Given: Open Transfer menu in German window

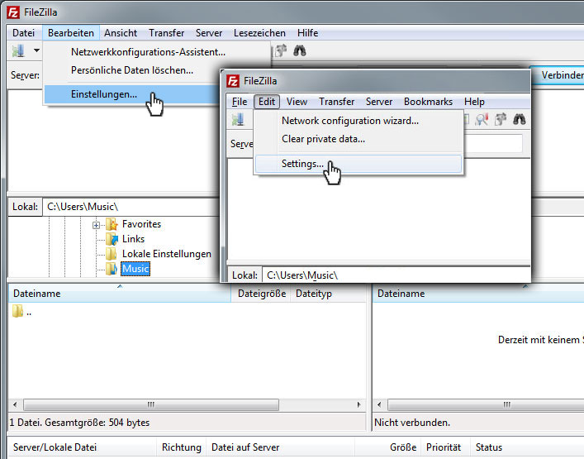Looking at the screenshot, I should pos(167,33).
